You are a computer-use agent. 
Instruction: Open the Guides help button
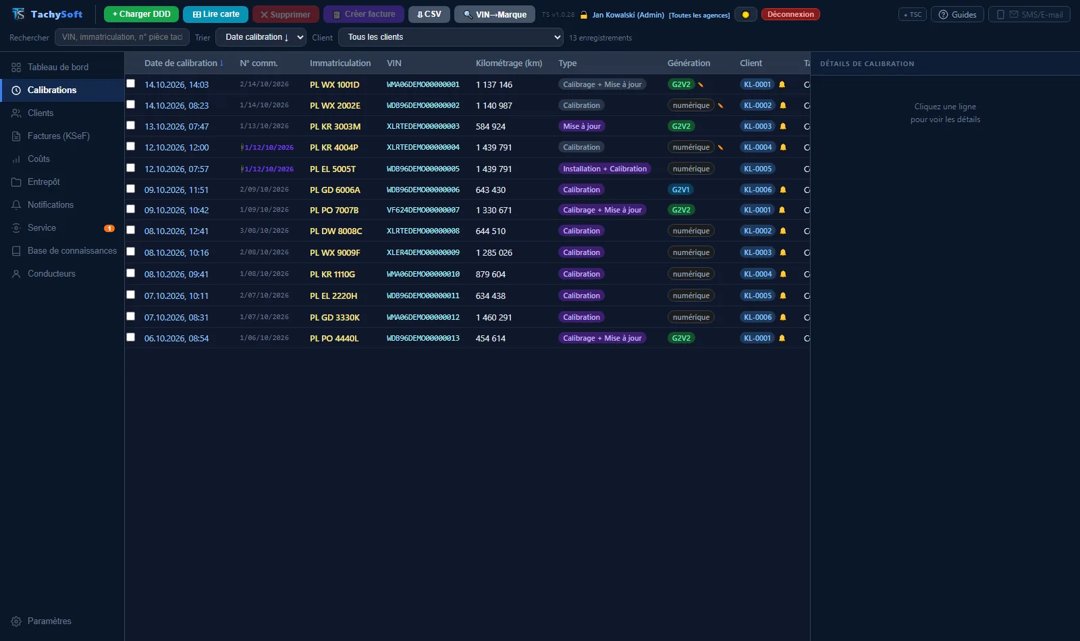point(957,14)
